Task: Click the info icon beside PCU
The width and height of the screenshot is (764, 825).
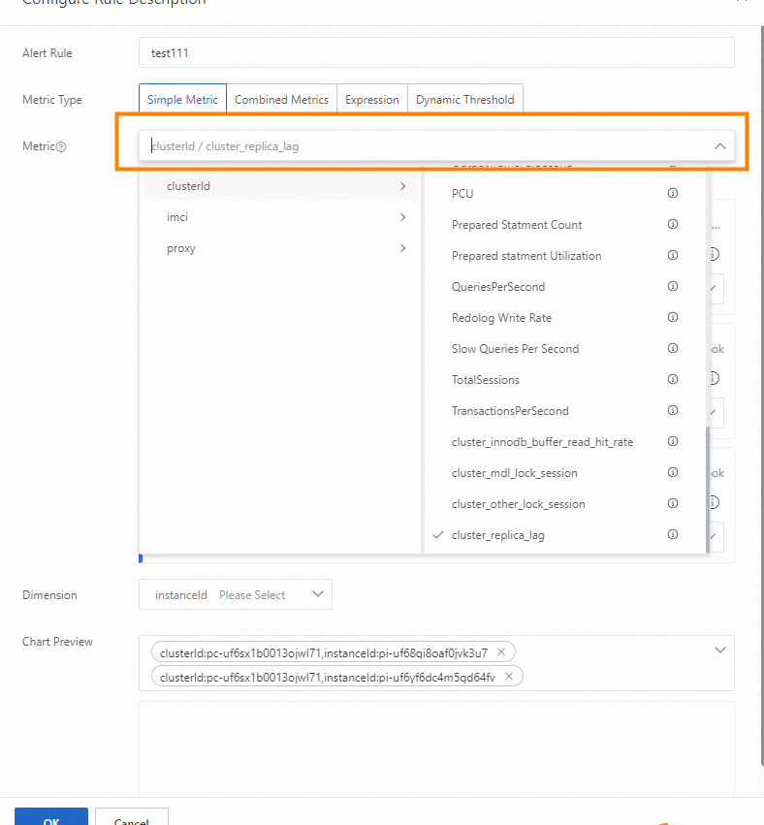Action: [x=673, y=194]
